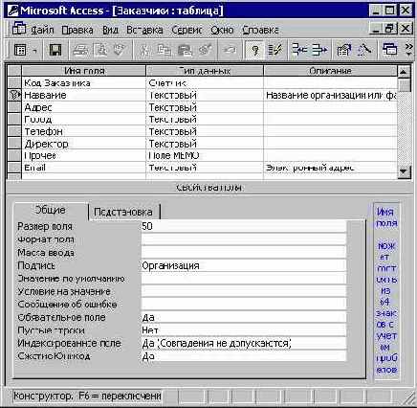Viewport: 417px width, 408px height.
Task: Select the Телефон field name cell
Action: point(83,131)
